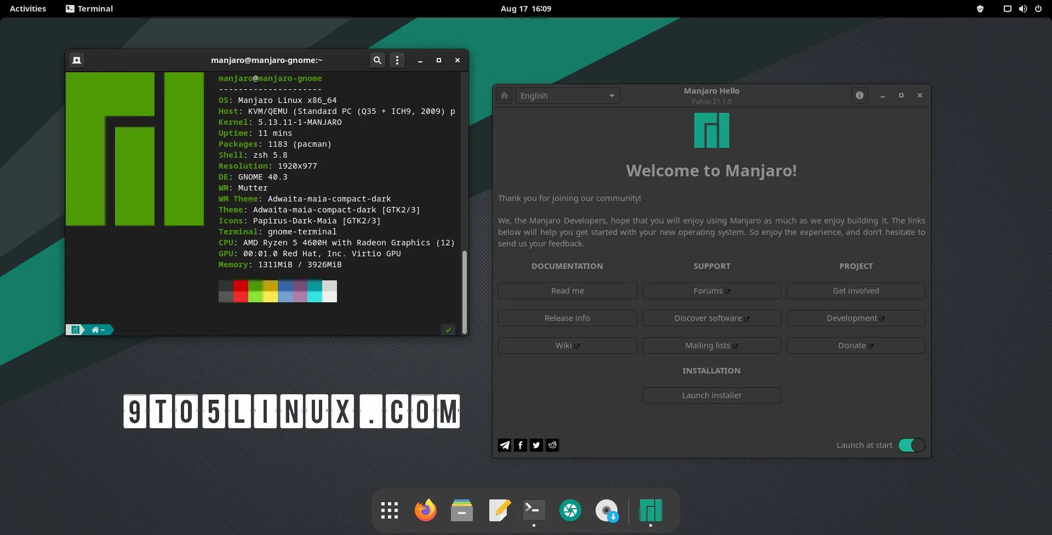Click the display icon in system tray

[1007, 9]
